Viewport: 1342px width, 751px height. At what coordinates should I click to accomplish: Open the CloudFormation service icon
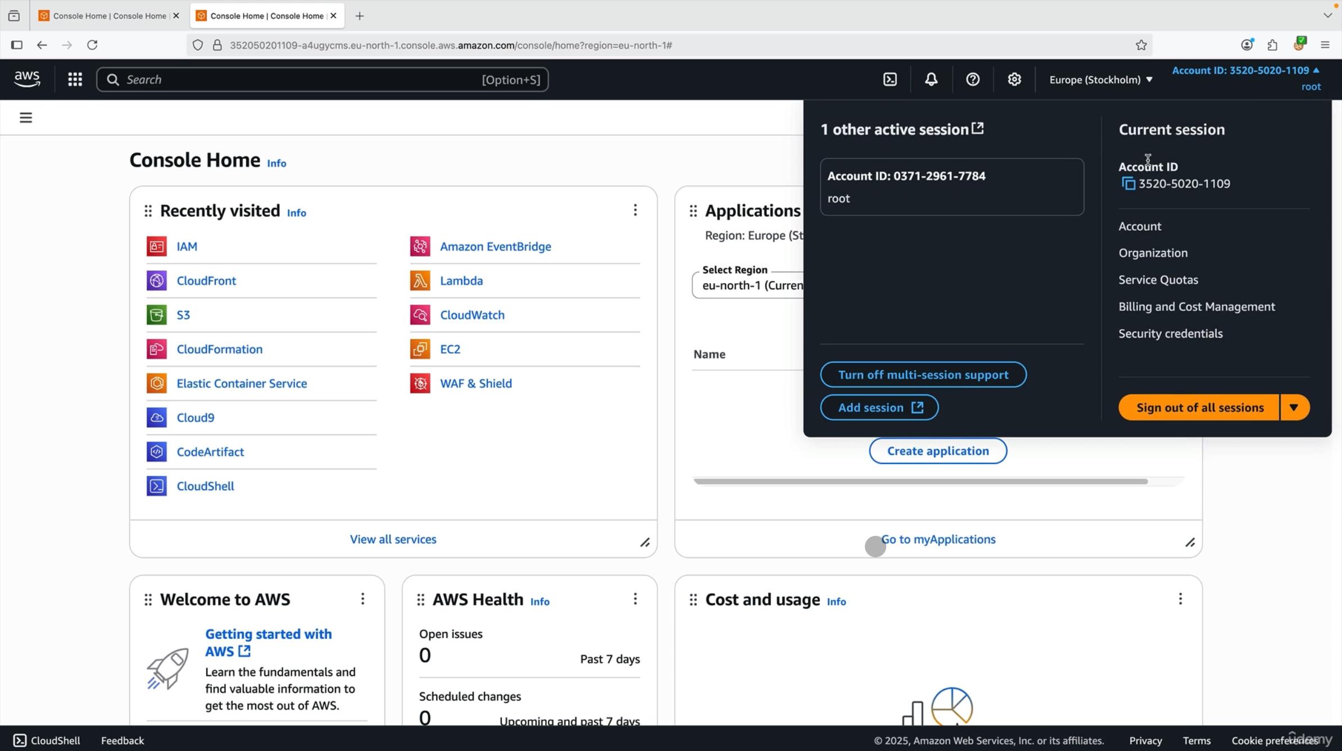[x=156, y=349]
